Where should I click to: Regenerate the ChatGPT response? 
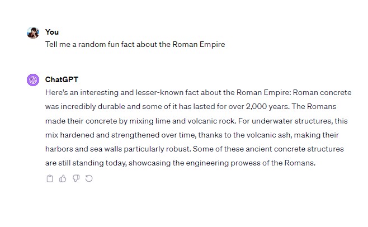(89, 178)
